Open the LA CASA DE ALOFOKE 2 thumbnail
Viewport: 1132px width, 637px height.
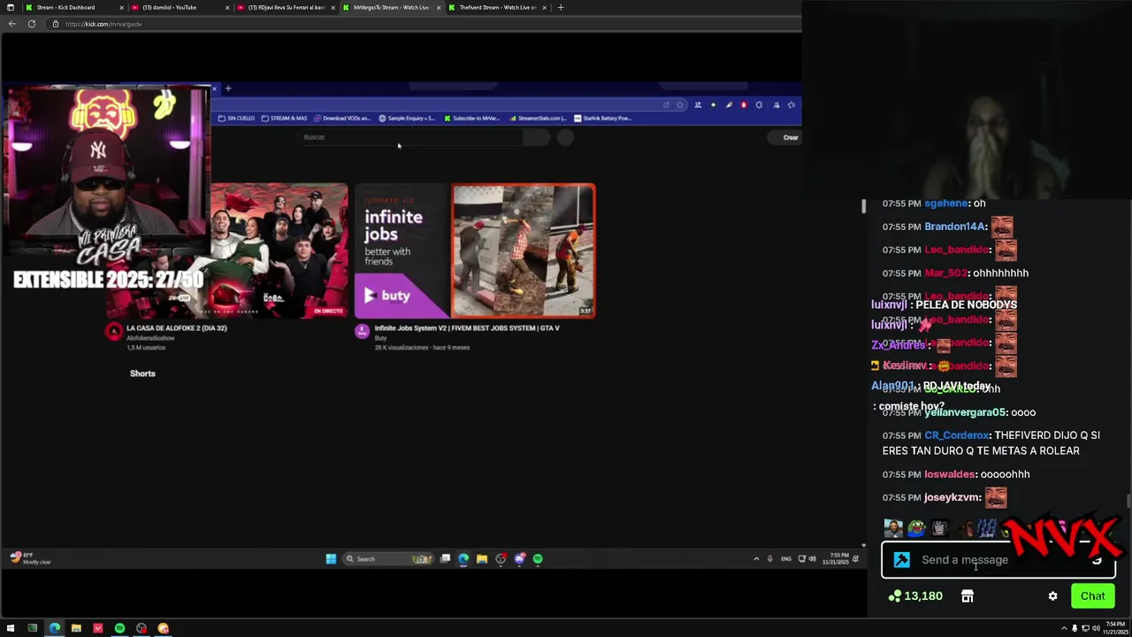pos(228,250)
